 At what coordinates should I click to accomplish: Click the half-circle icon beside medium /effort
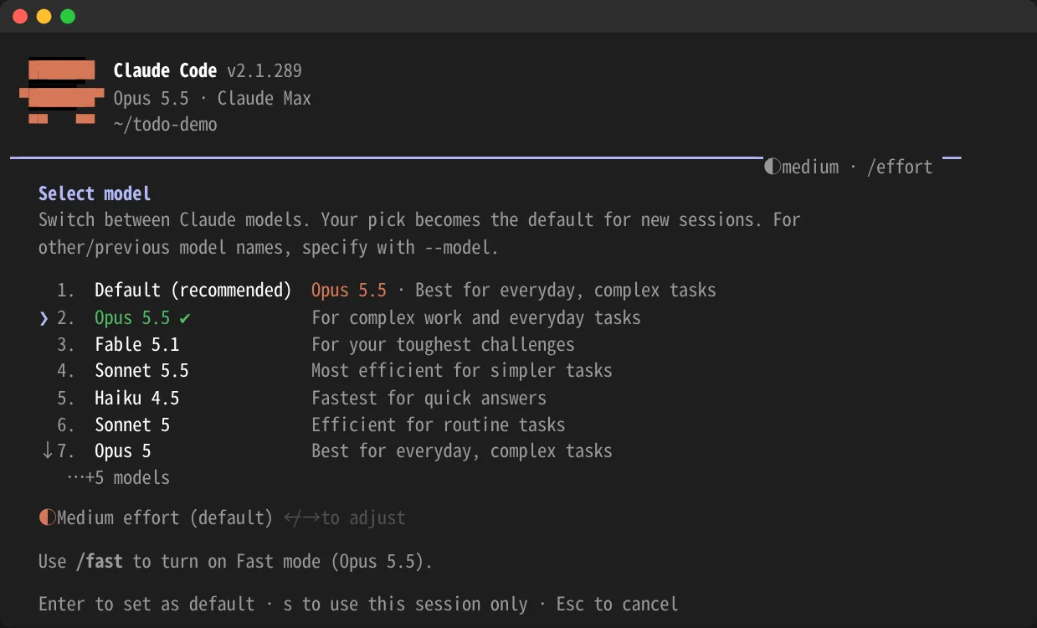coord(772,167)
